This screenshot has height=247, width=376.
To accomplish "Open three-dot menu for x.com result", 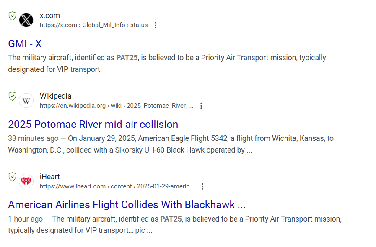I will pos(156,25).
